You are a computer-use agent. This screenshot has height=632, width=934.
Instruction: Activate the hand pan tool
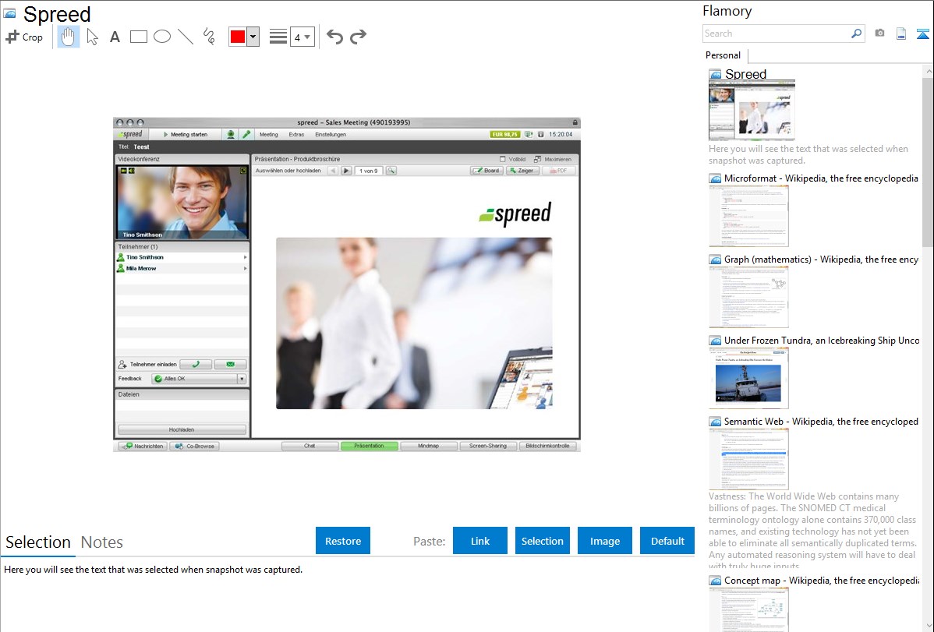69,37
